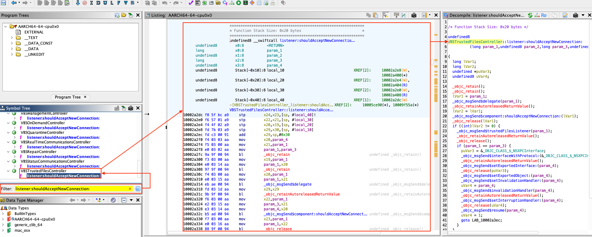Open Data Type Manager from the toolbar

point(218,3)
